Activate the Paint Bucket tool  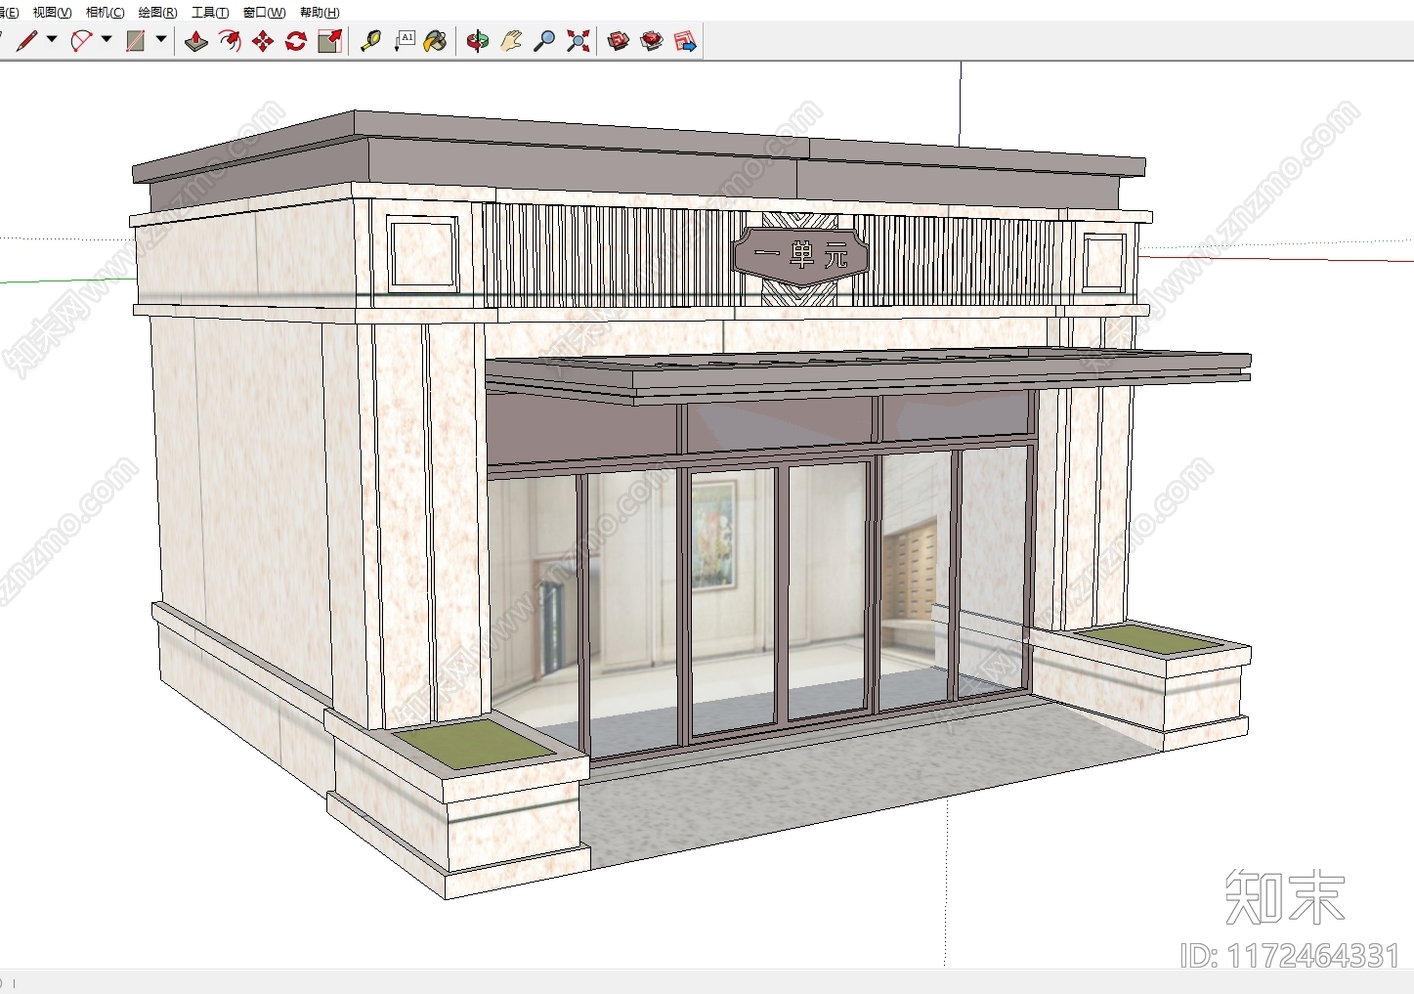point(436,41)
